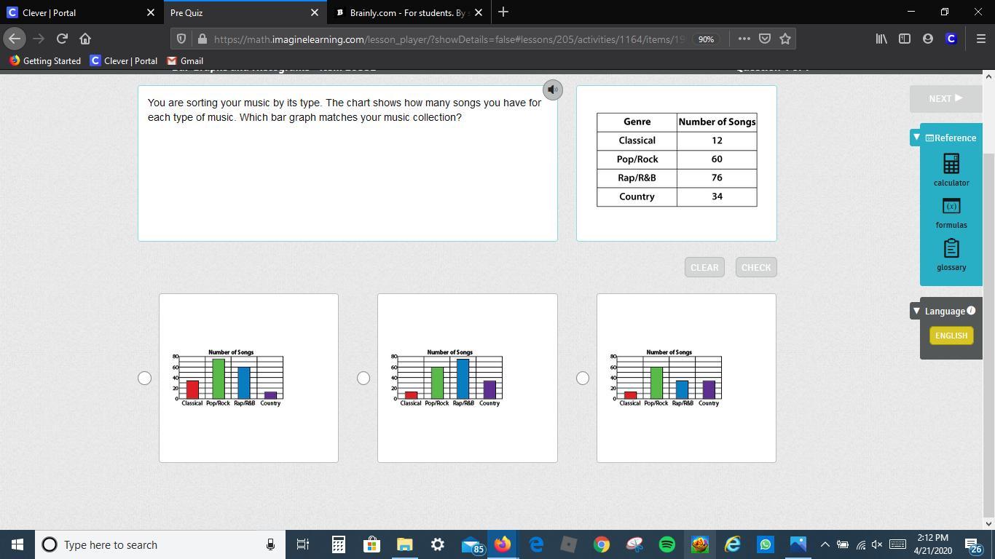The width and height of the screenshot is (995, 559).
Task: Close the Pre Quiz tab
Action: click(x=315, y=12)
